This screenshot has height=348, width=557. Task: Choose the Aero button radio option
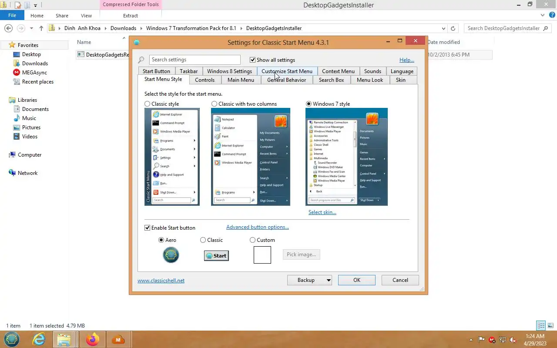[161, 240]
